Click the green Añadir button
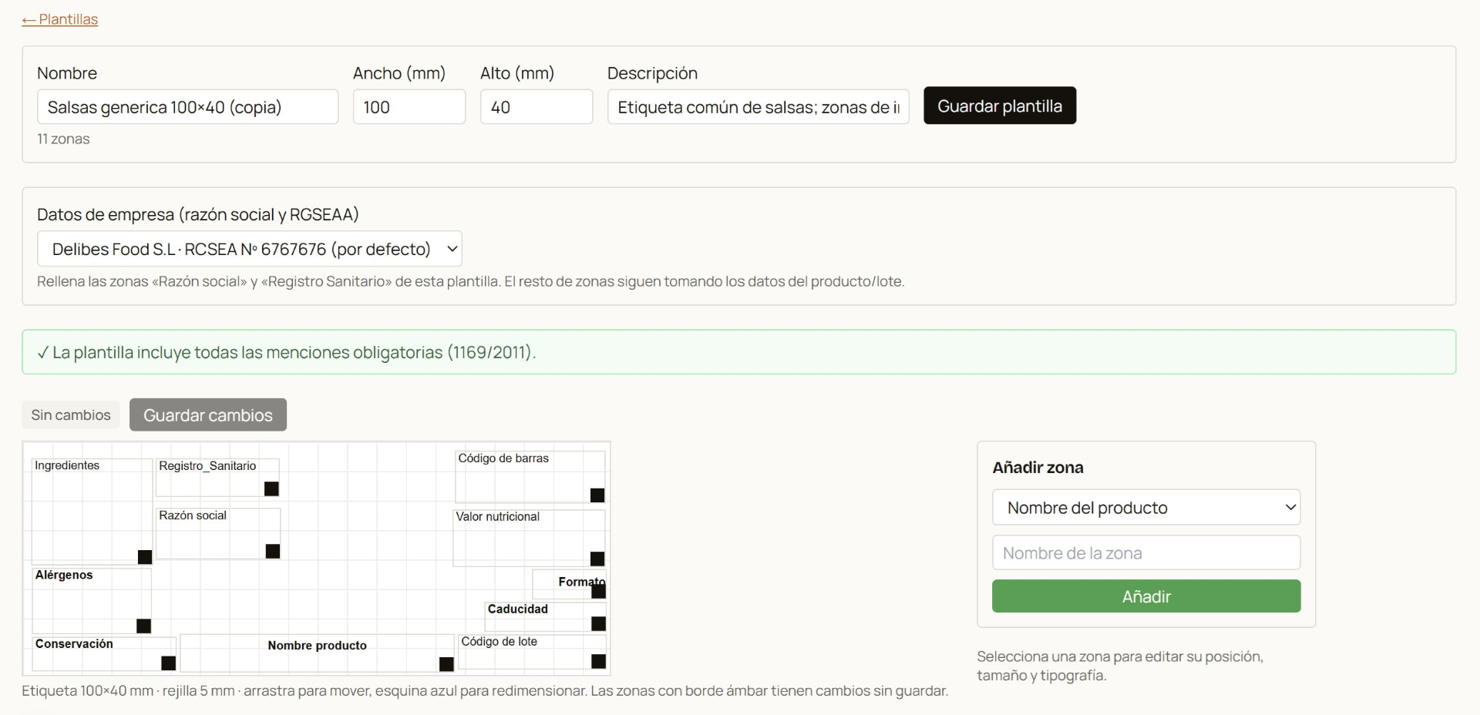1480x715 pixels. [x=1146, y=596]
